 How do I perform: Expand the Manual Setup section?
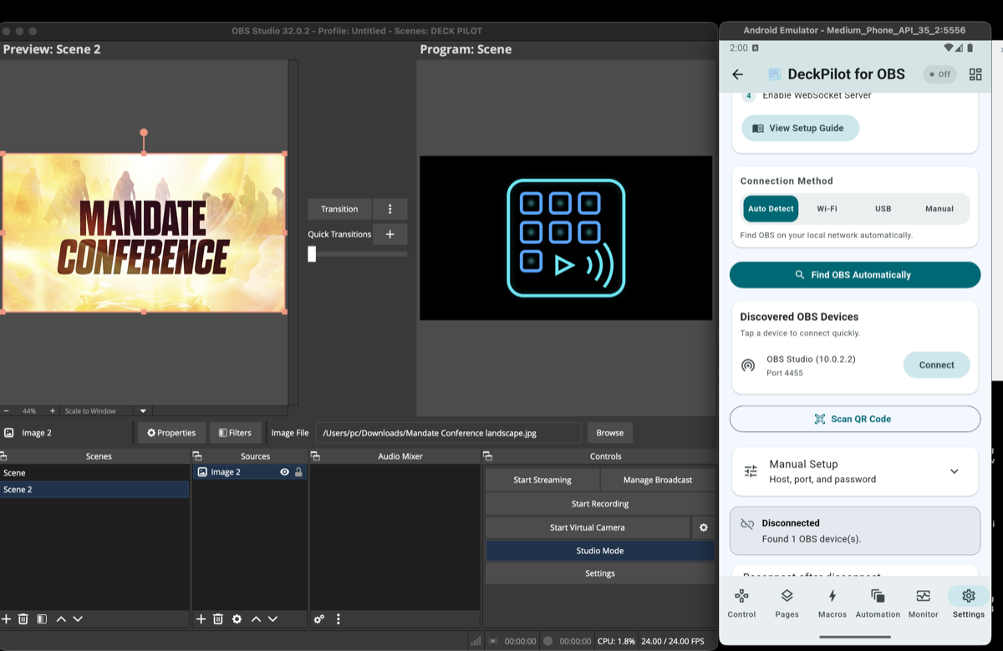tap(954, 470)
